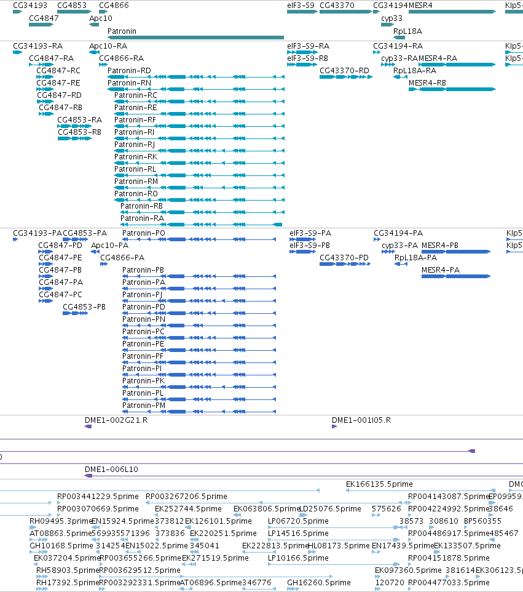Select the Patronin gene span bar
The image size is (523, 592).
[195, 38]
